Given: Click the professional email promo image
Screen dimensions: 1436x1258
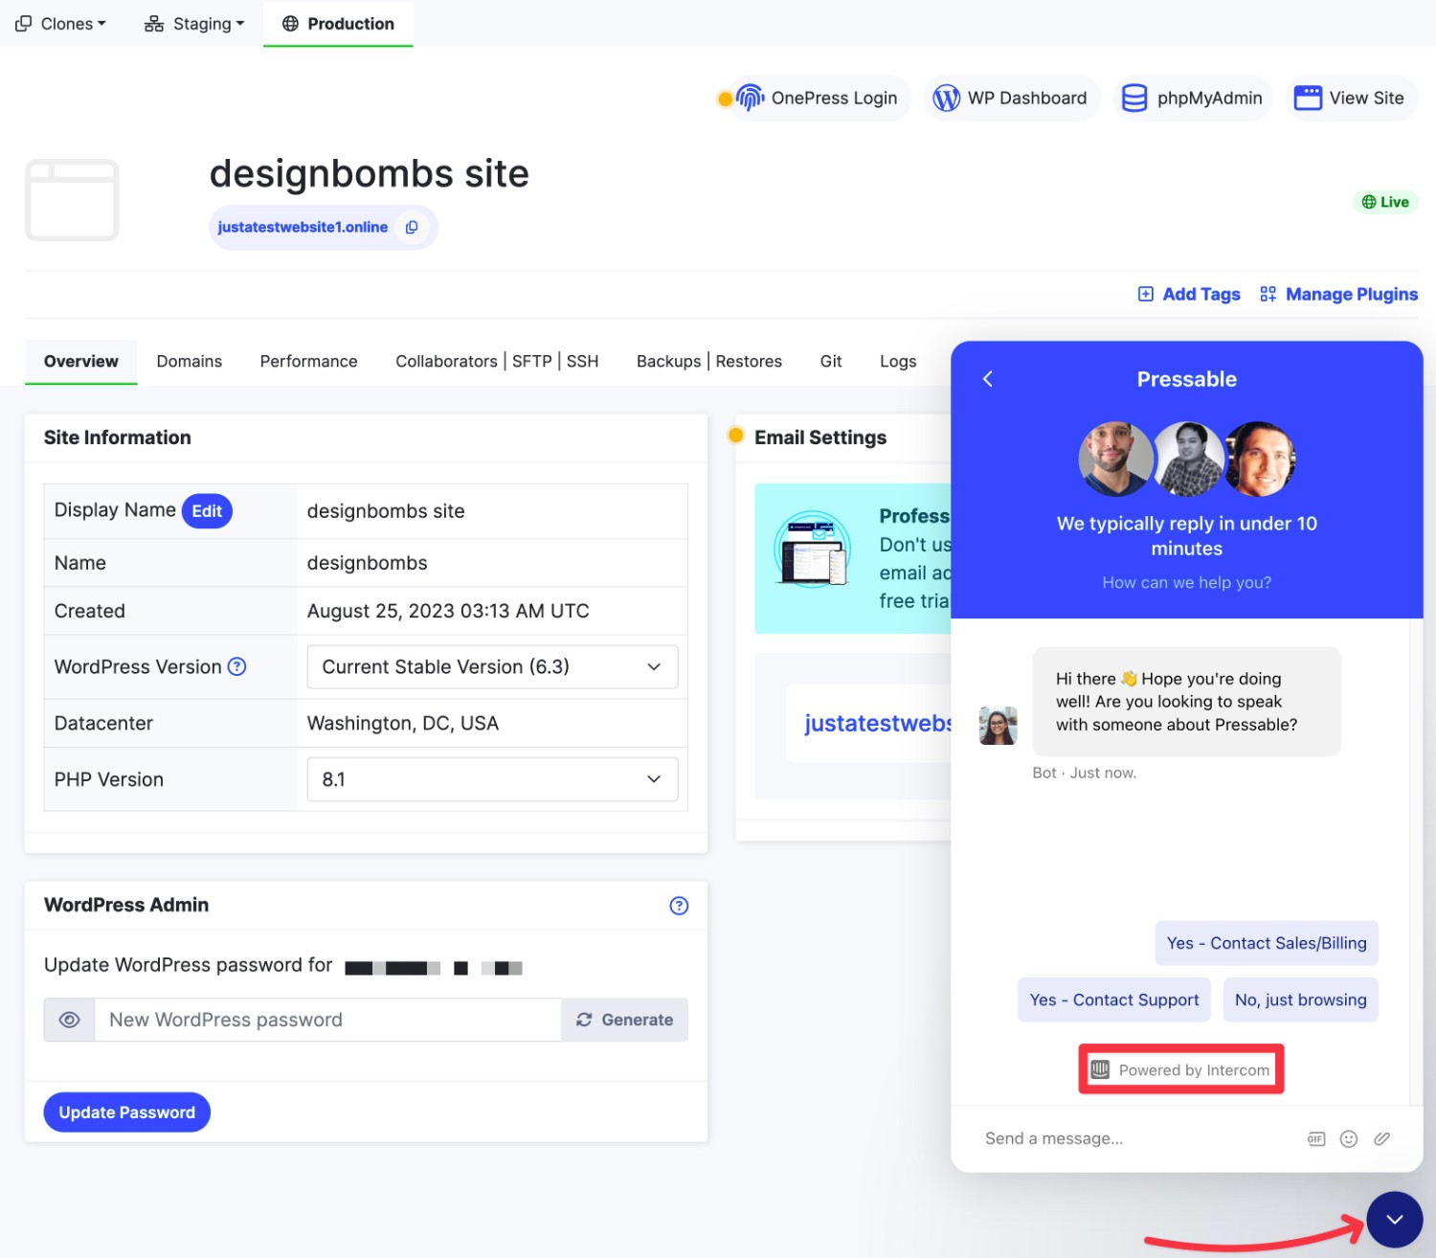Looking at the screenshot, I should [x=813, y=550].
